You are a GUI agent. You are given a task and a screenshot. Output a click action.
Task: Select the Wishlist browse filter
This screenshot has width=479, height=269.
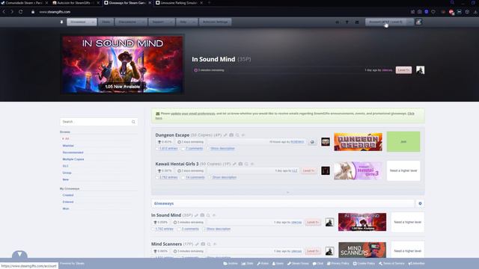[68, 146]
